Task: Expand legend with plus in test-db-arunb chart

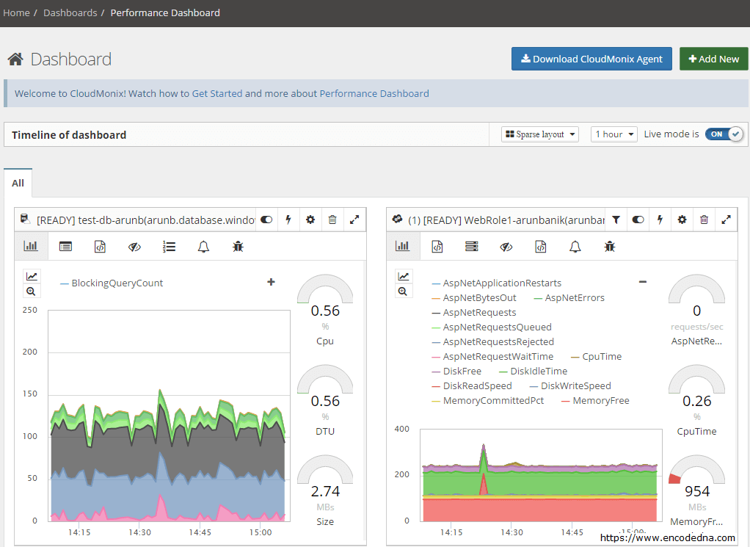Action: coord(271,282)
